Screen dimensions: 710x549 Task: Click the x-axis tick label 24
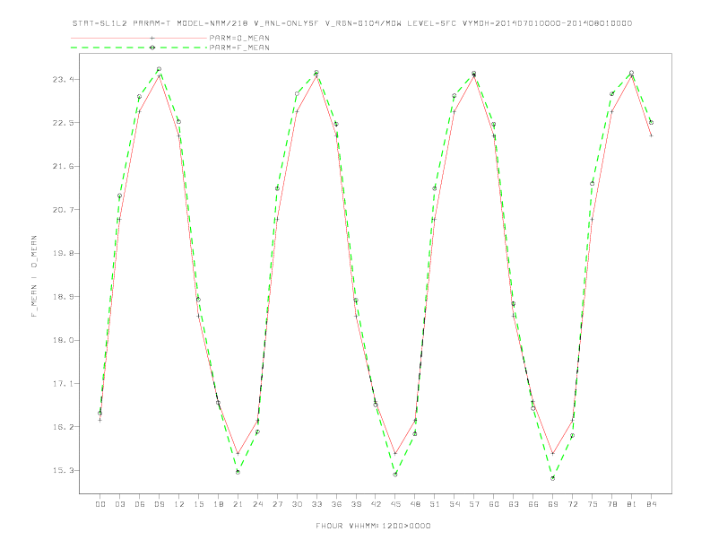[257, 504]
